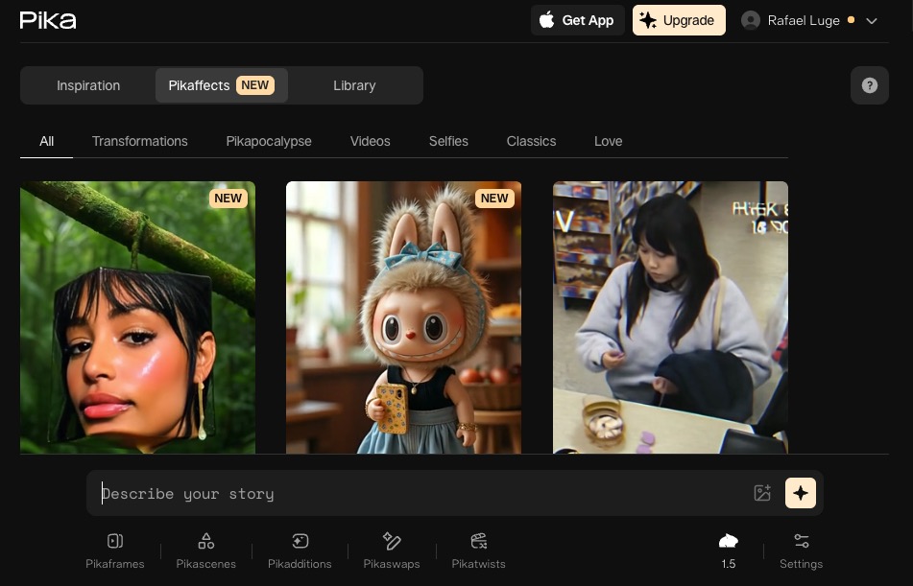Viewport: 913px width, 586px height.
Task: Select the Pikadditions tool
Action: 300,551
